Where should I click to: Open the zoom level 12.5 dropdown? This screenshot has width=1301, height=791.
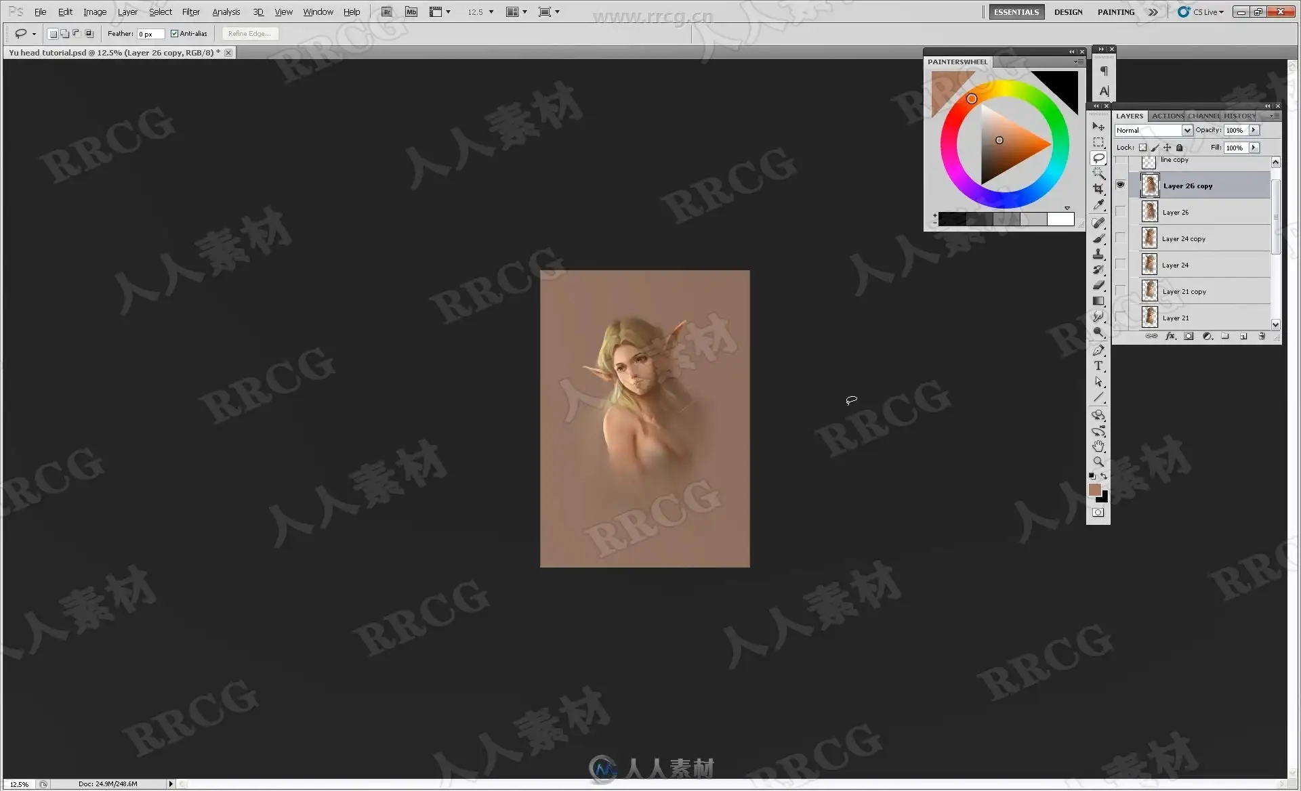[491, 12]
